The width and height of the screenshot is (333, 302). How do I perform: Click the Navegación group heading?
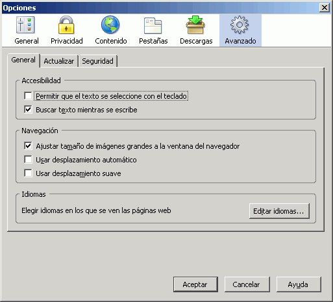pyautogui.click(x=40, y=131)
